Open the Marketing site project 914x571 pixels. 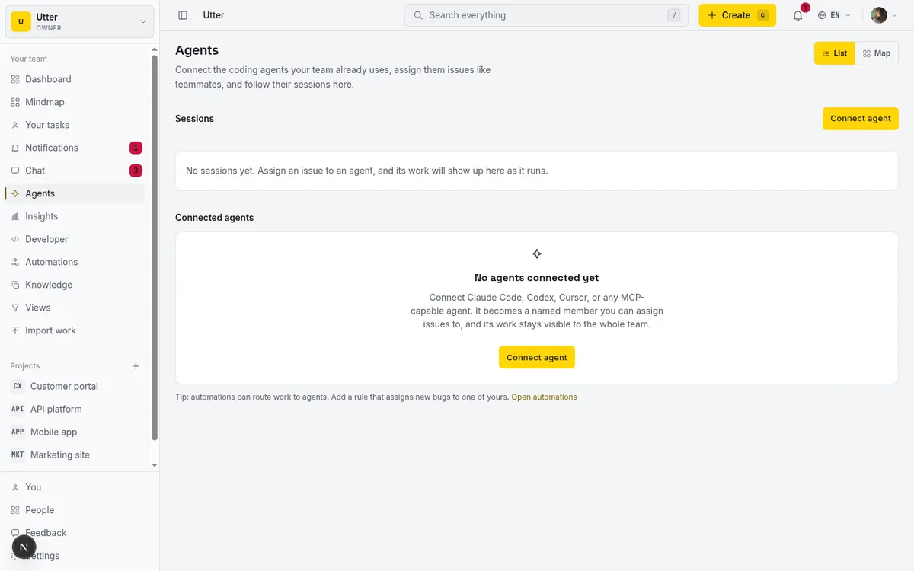point(74,455)
